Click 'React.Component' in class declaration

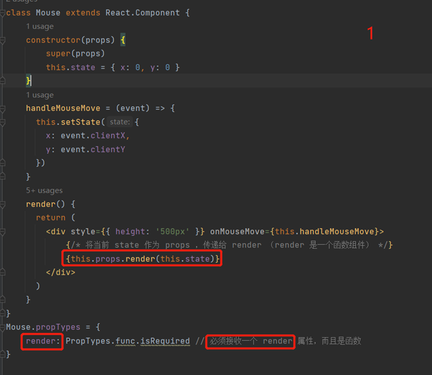[x=143, y=13]
